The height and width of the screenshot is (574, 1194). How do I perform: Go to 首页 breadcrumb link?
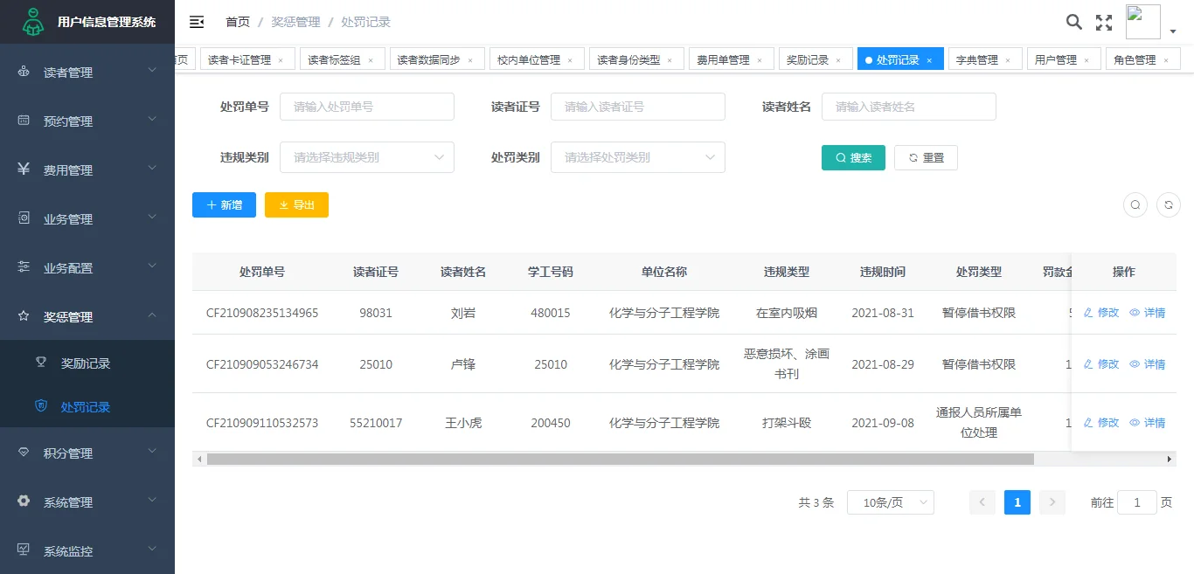238,22
